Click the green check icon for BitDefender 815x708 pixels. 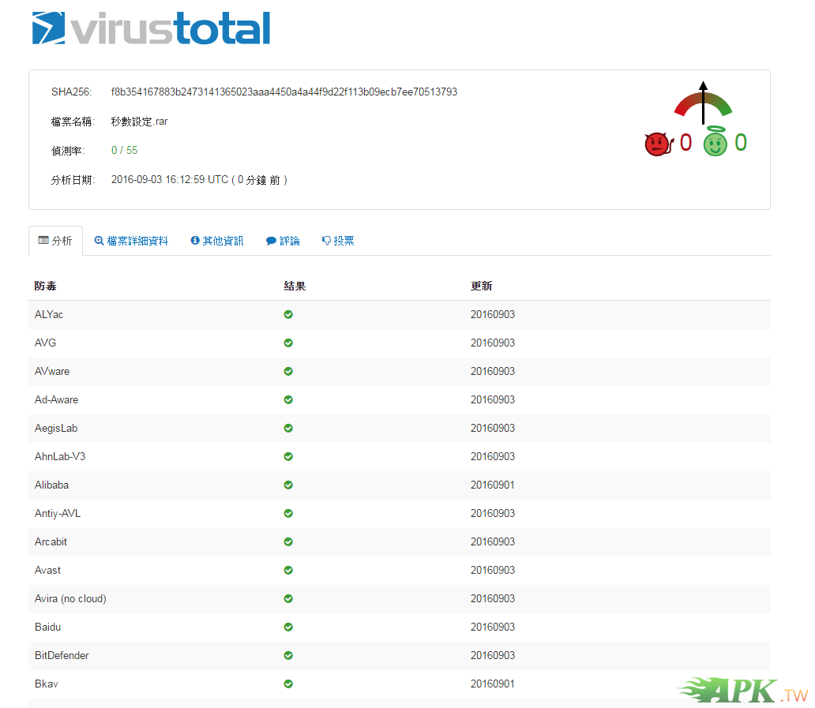pyautogui.click(x=288, y=656)
